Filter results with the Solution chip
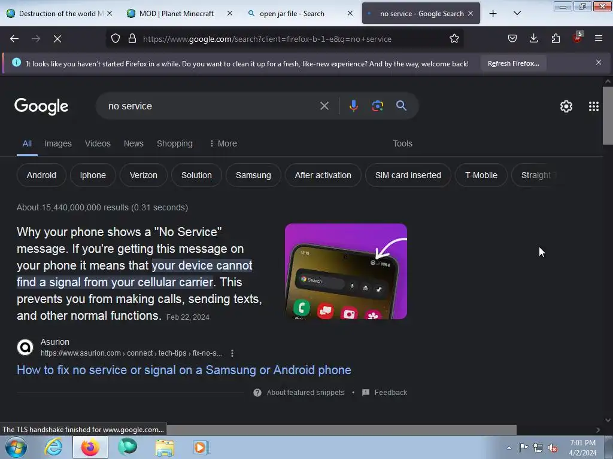This screenshot has height=459, width=613. point(196,175)
